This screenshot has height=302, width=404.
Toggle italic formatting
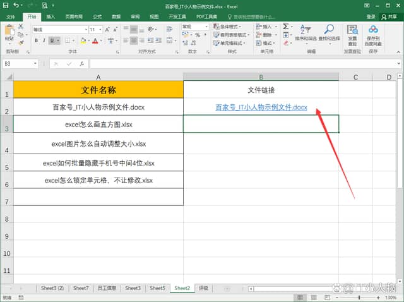tap(44, 40)
